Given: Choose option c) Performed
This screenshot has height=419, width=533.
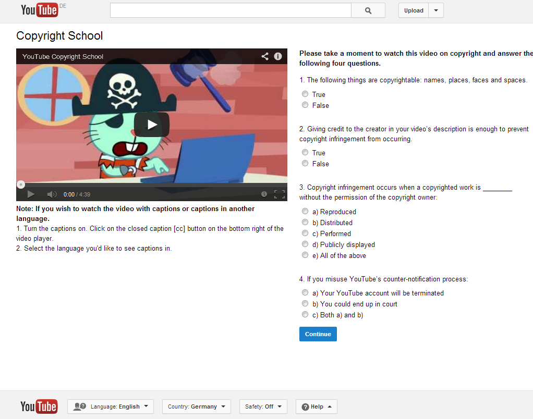Looking at the screenshot, I should [x=305, y=233].
